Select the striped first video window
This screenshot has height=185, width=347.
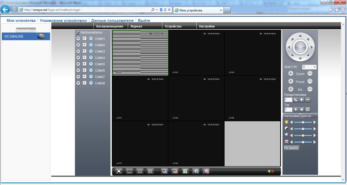coord(140,53)
